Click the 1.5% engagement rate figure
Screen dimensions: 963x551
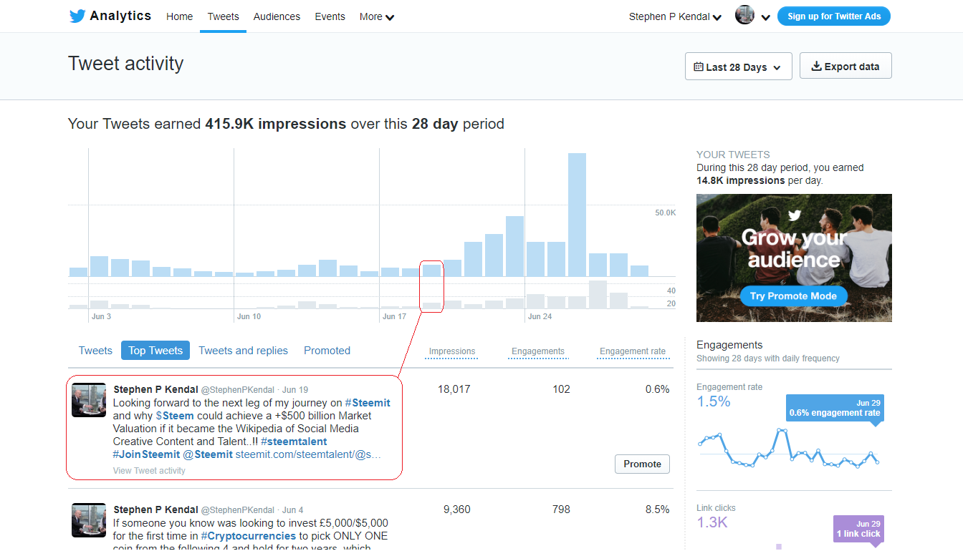click(714, 401)
